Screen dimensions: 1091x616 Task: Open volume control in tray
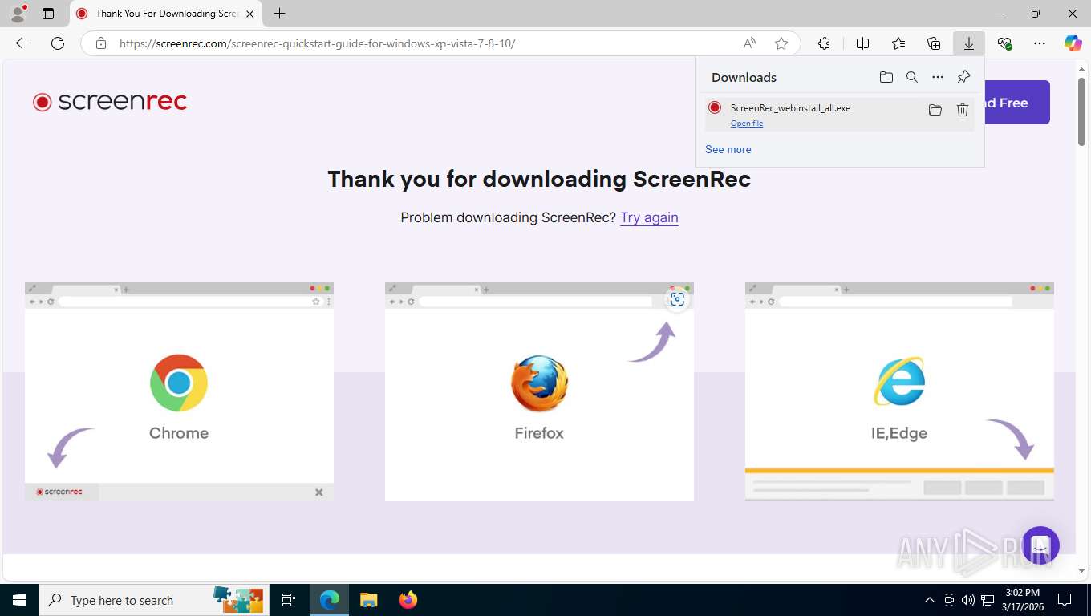(968, 600)
